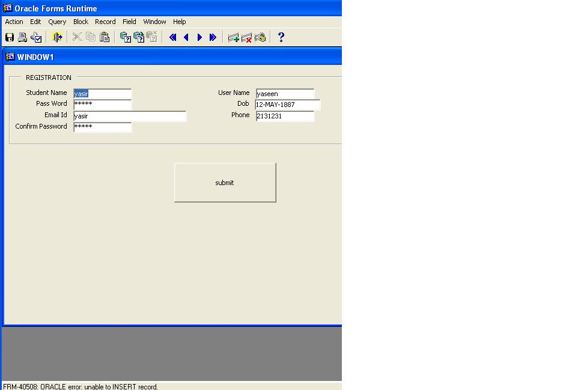Click the submit button
Screen dimensions: 578x390
pos(225,183)
